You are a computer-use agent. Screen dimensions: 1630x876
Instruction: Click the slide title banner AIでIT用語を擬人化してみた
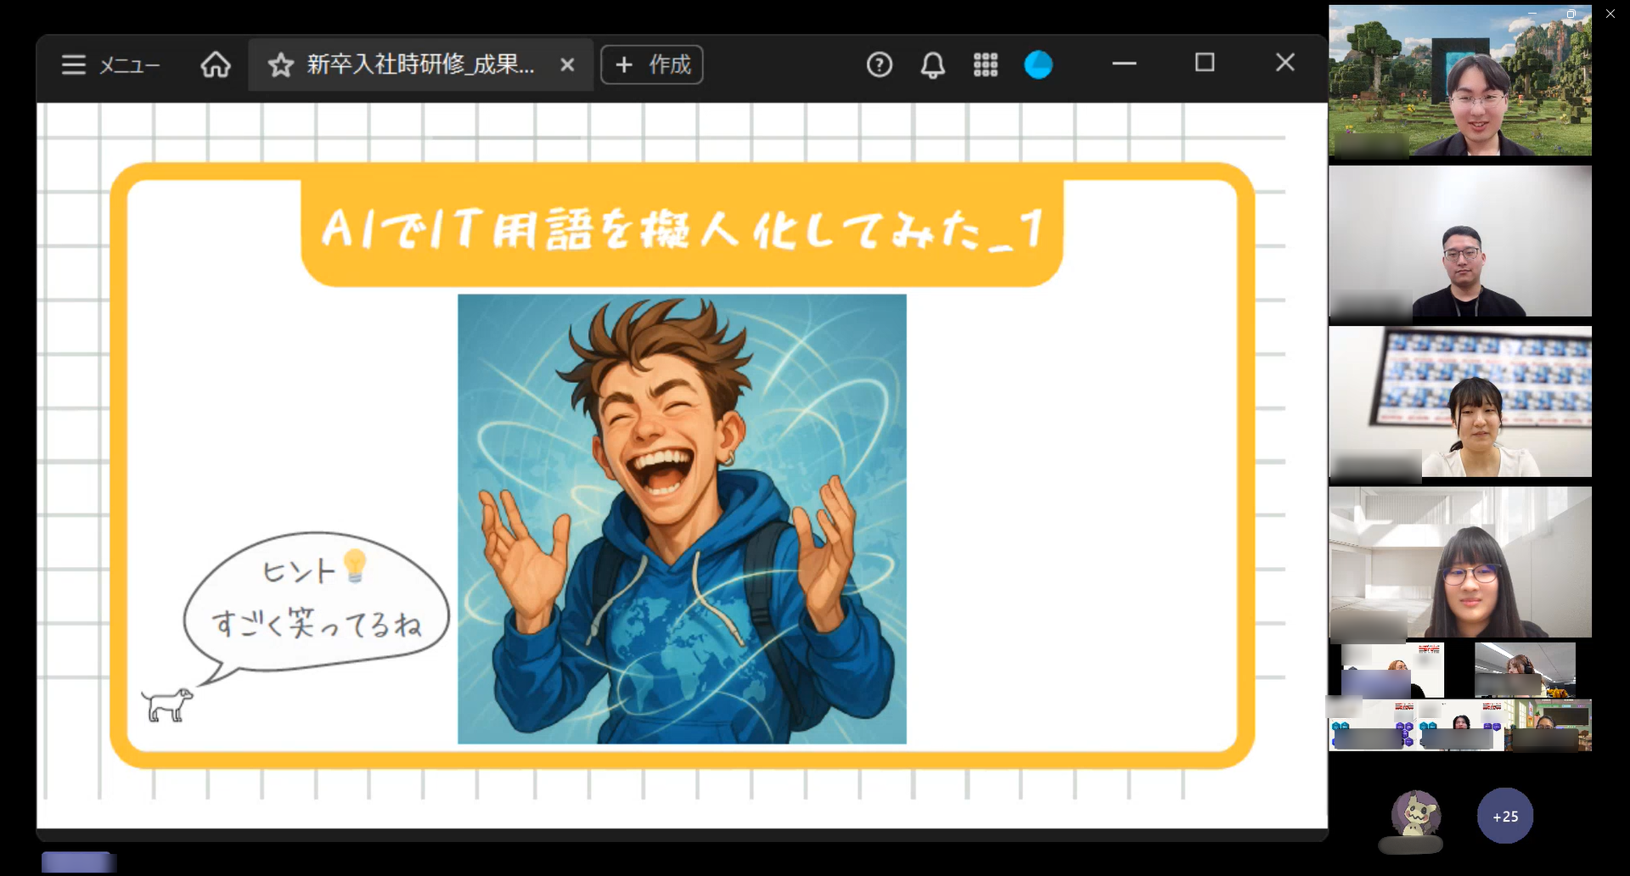682,229
